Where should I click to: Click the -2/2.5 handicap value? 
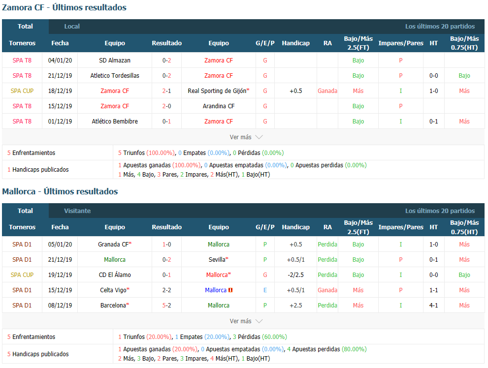coord(295,275)
